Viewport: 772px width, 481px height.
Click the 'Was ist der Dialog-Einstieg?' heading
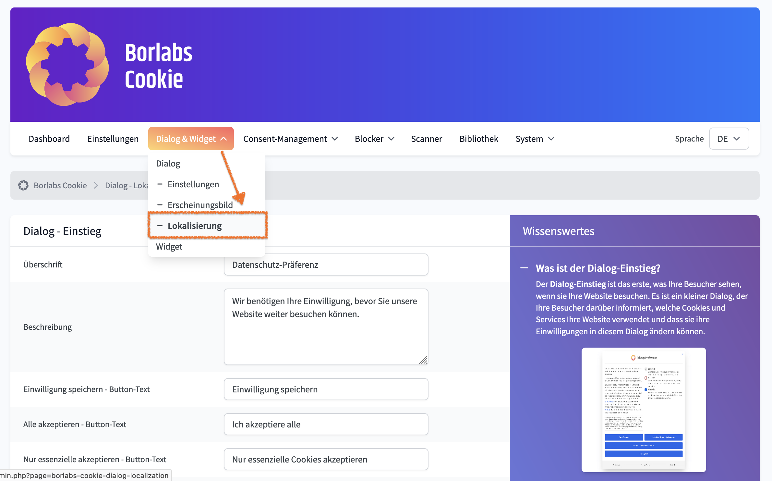pyautogui.click(x=598, y=268)
